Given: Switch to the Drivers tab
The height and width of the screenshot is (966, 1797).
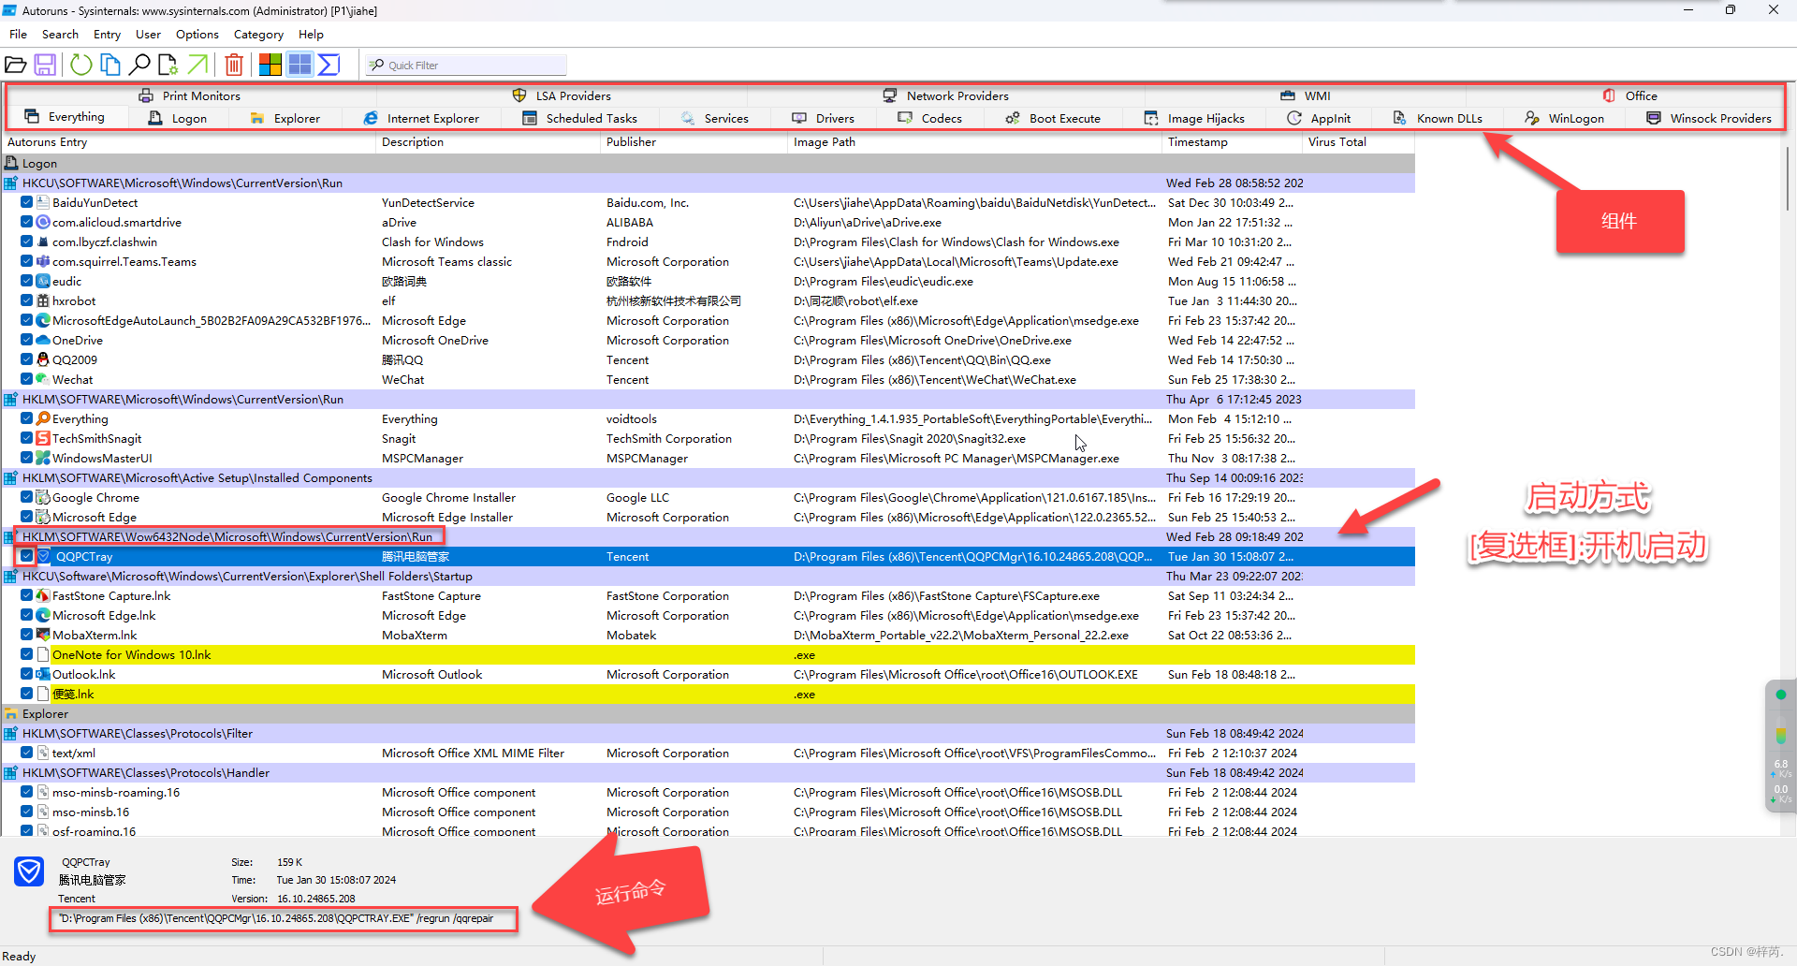Looking at the screenshot, I should 824,118.
